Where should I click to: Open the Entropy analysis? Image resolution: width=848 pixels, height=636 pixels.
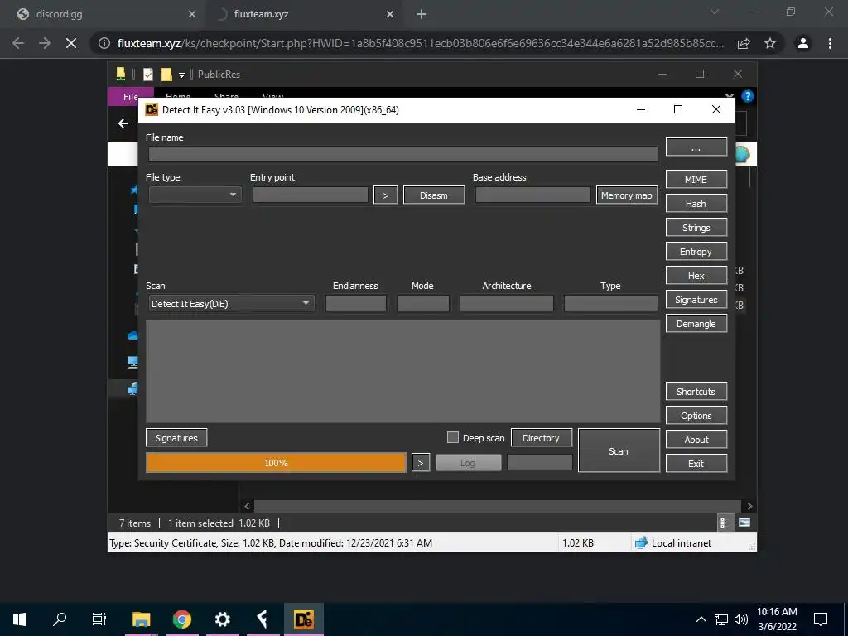click(696, 252)
